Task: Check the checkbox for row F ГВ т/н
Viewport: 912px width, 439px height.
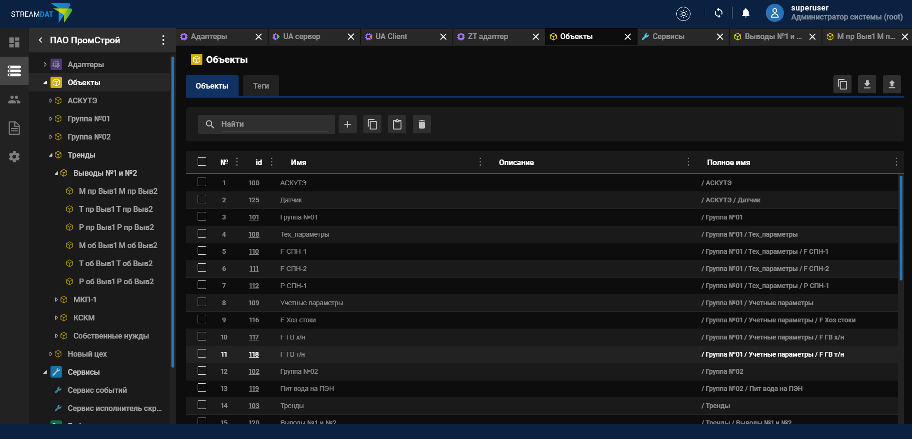Action: (201, 354)
